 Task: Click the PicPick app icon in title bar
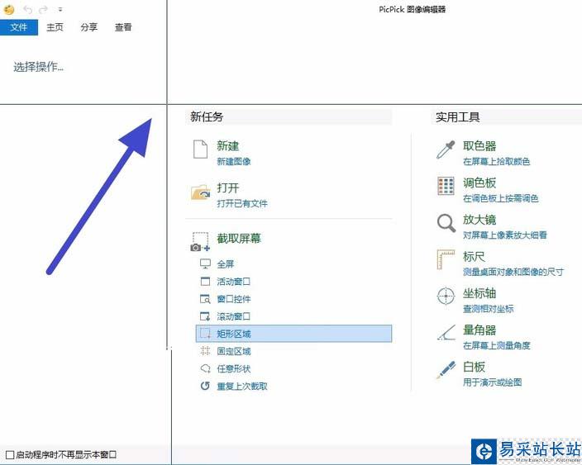click(x=8, y=9)
